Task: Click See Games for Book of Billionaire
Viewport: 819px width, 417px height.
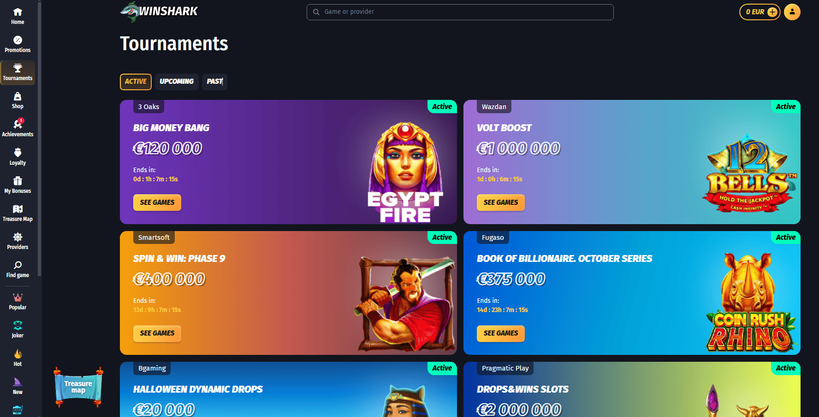Action: pyautogui.click(x=501, y=333)
